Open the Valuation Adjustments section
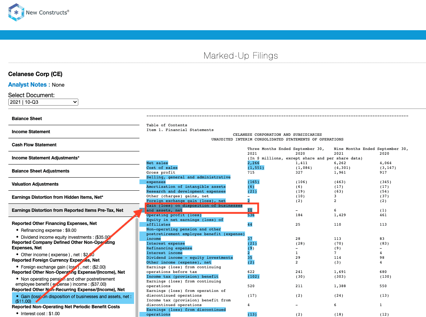This screenshot has width=426, height=317. tap(74, 184)
